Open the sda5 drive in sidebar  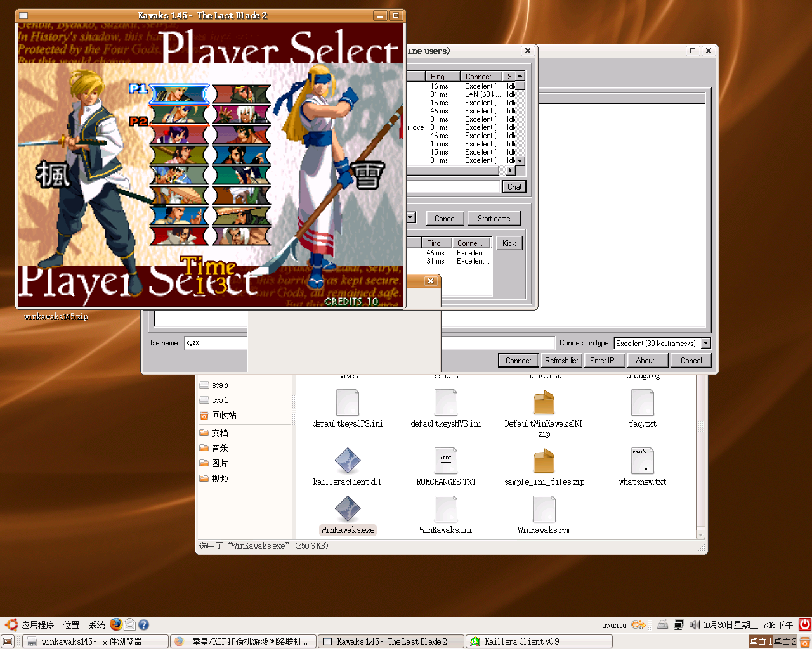pos(219,385)
